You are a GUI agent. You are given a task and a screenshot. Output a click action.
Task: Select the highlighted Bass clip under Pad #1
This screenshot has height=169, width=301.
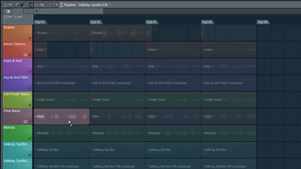click(62, 116)
